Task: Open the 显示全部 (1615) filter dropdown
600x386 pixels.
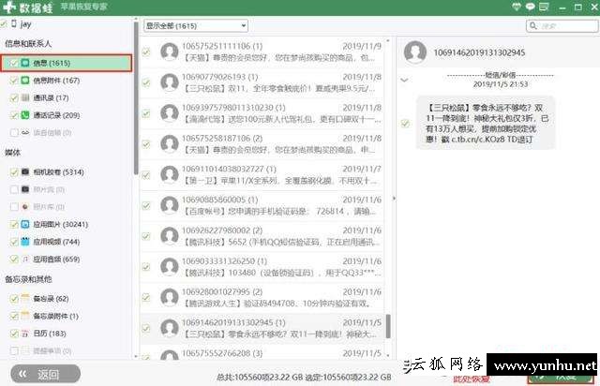Action: (x=196, y=25)
